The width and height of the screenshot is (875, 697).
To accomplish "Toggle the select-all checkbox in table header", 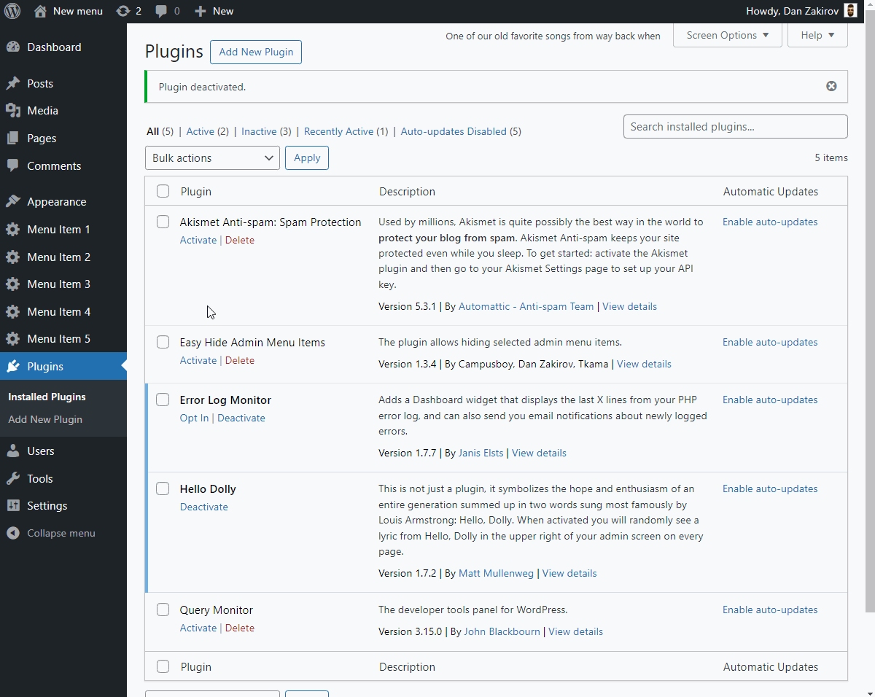I will (x=163, y=191).
